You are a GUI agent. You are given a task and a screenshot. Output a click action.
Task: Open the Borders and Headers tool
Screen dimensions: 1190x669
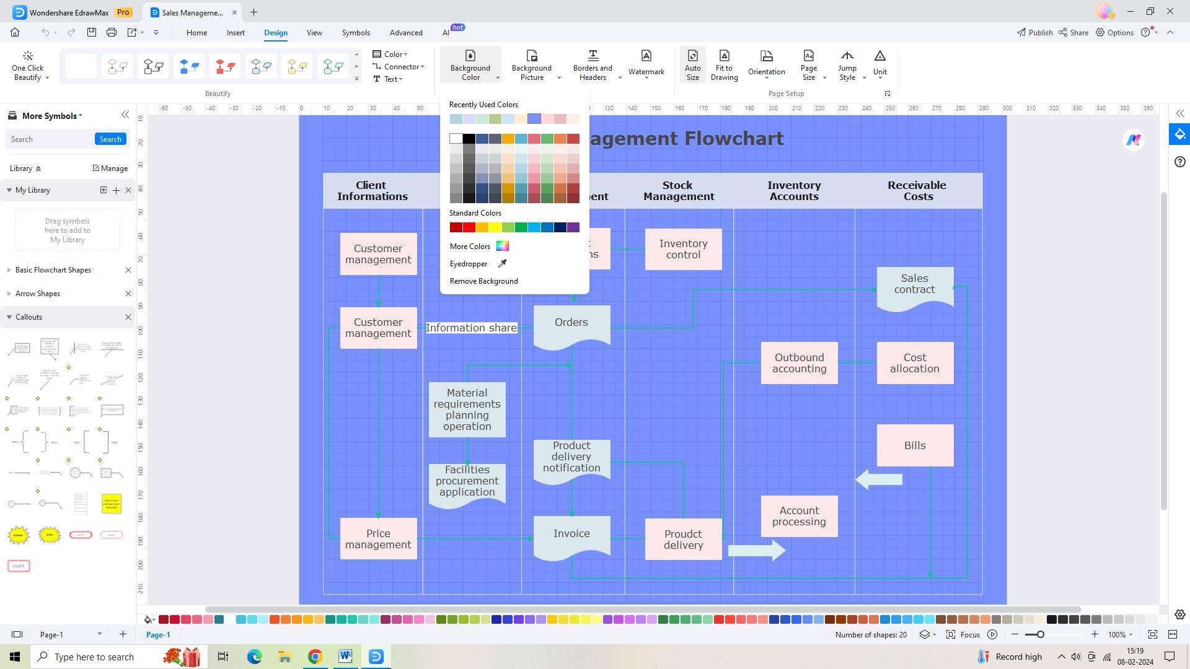coord(593,65)
